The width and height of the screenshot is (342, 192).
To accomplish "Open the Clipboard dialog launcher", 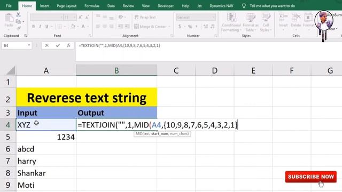I will point(26,36).
